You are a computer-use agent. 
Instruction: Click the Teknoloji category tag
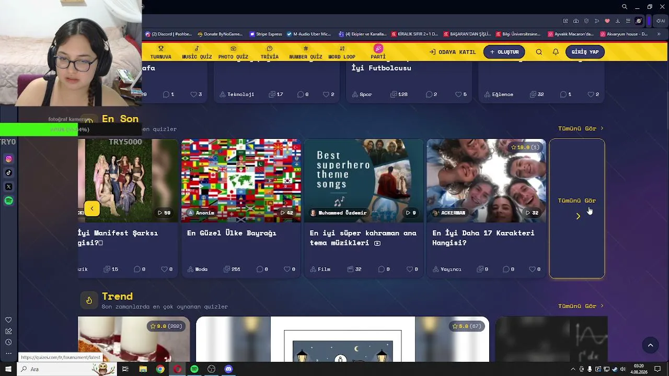point(237,95)
